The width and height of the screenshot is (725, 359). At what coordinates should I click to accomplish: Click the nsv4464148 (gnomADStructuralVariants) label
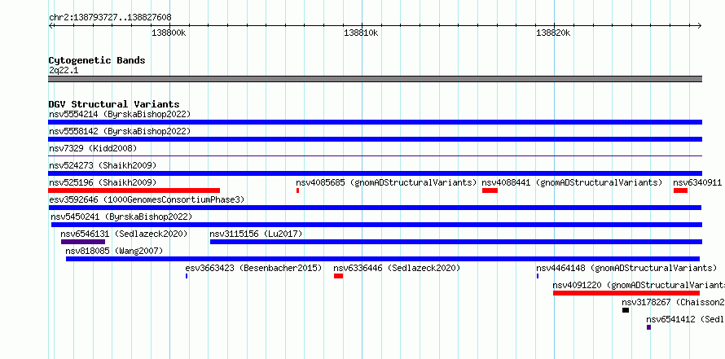point(626,268)
